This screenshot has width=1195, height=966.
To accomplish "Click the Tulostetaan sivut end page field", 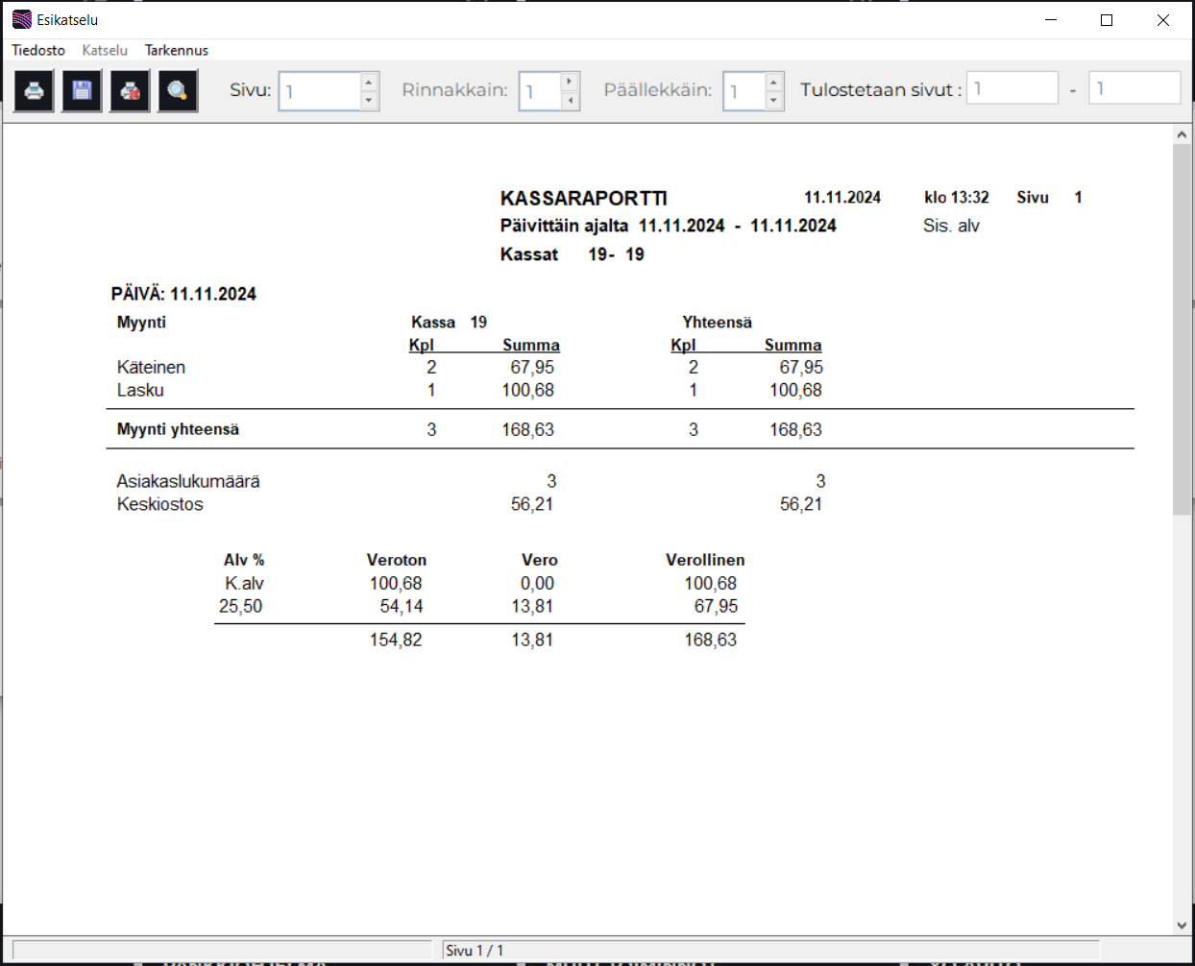I will point(1134,88).
